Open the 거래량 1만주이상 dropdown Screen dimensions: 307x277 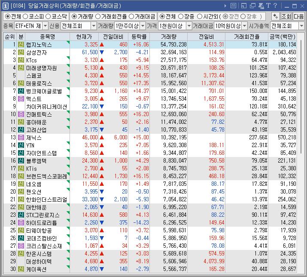point(143,26)
